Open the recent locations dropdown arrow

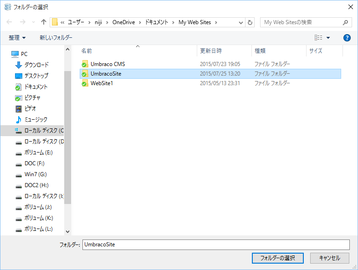click(x=34, y=22)
